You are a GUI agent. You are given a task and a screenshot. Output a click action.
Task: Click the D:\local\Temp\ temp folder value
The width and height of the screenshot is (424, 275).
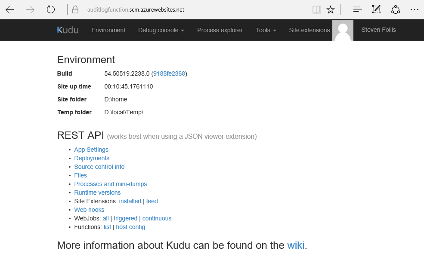(124, 112)
